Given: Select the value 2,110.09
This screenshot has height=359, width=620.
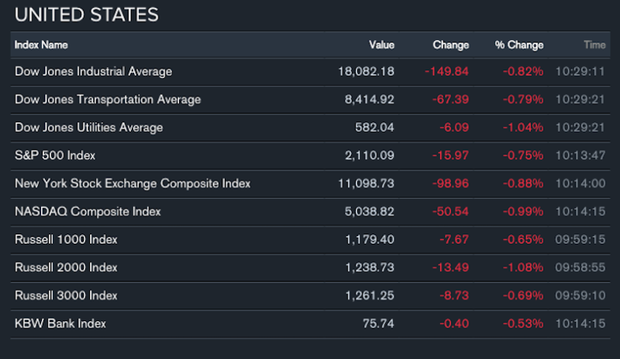Looking at the screenshot, I should pos(369,155).
